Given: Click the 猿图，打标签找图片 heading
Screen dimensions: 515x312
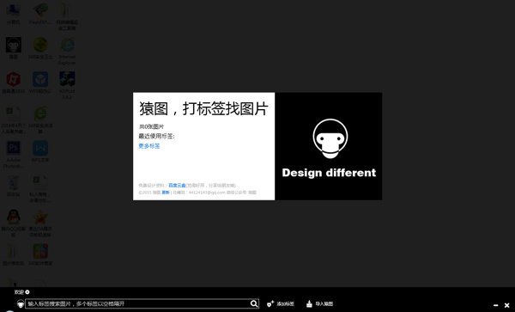Looking at the screenshot, I should (203, 108).
